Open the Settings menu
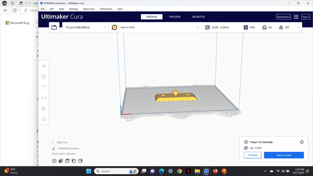Viewport: 313px width, 176px height. click(74, 9)
